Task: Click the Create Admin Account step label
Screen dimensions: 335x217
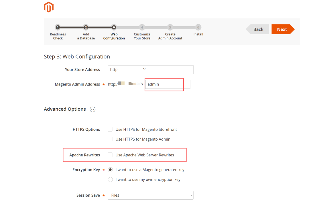Action: 170,36
